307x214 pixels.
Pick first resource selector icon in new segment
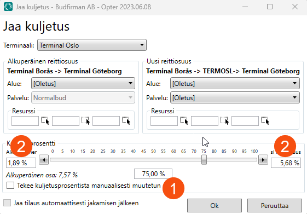(x=184, y=121)
